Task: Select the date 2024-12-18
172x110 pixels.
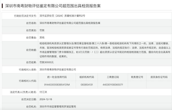Action: [x=46, y=99]
